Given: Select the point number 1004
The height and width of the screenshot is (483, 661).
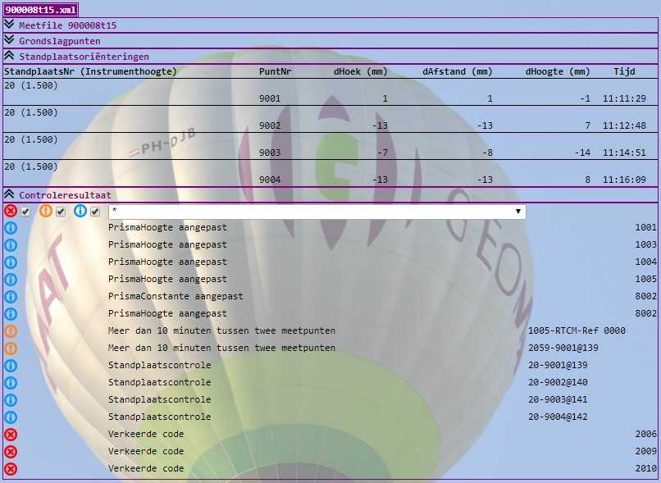Looking at the screenshot, I should [645, 262].
